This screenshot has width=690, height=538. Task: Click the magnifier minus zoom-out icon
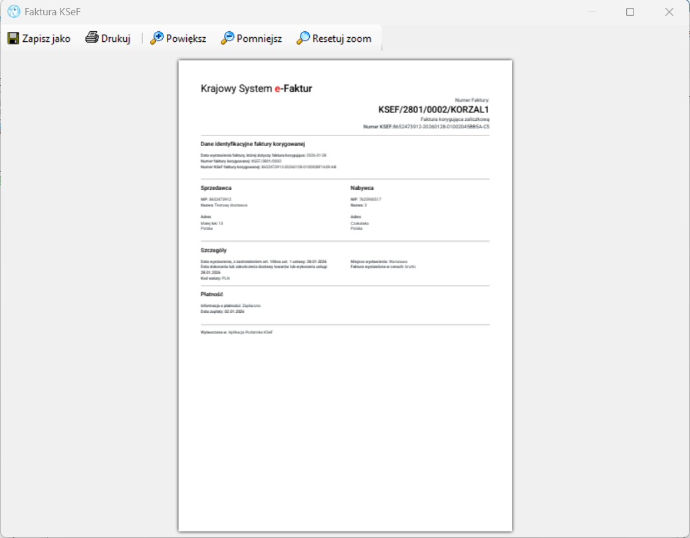227,38
